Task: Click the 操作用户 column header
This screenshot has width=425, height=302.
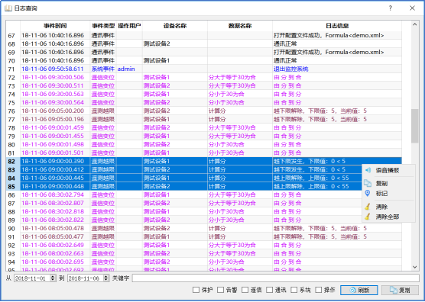Action: pyautogui.click(x=129, y=26)
